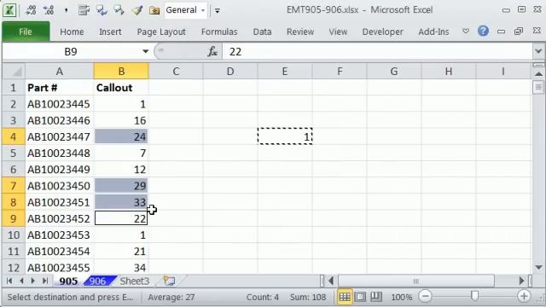Click the Excel application icon in title bar
This screenshot has height=307, width=546.
click(9, 10)
